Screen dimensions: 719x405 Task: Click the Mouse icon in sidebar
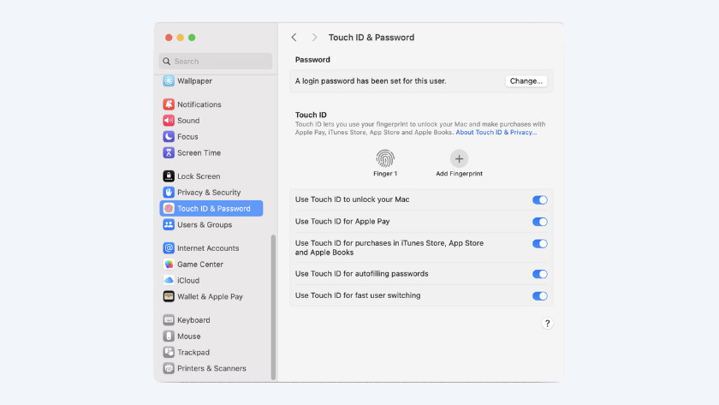tap(169, 337)
